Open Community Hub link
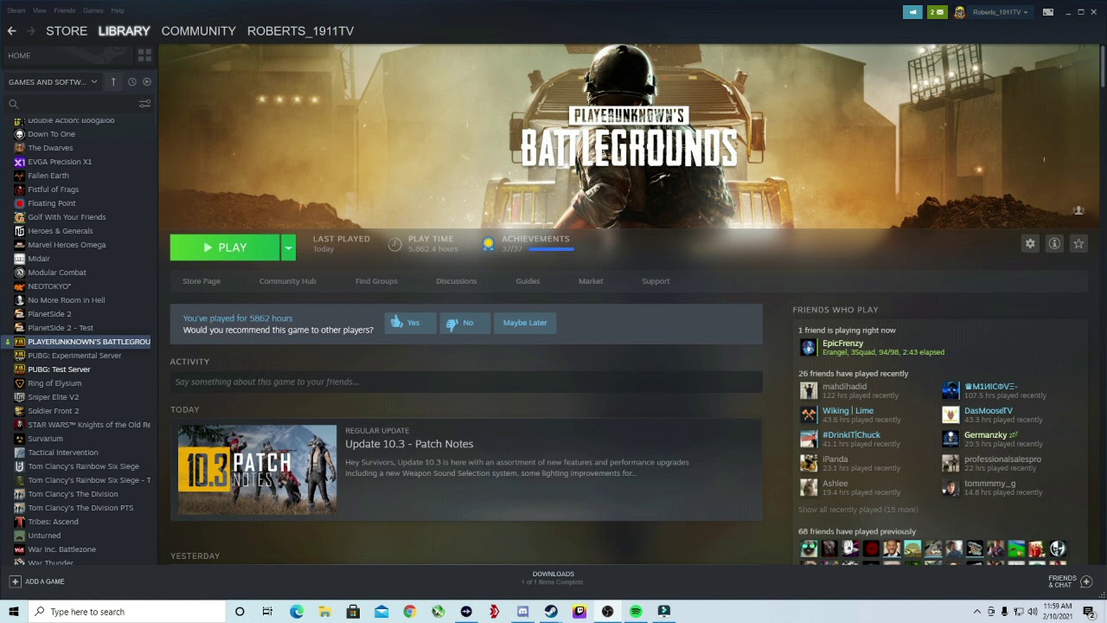This screenshot has height=623, width=1107. [x=287, y=281]
